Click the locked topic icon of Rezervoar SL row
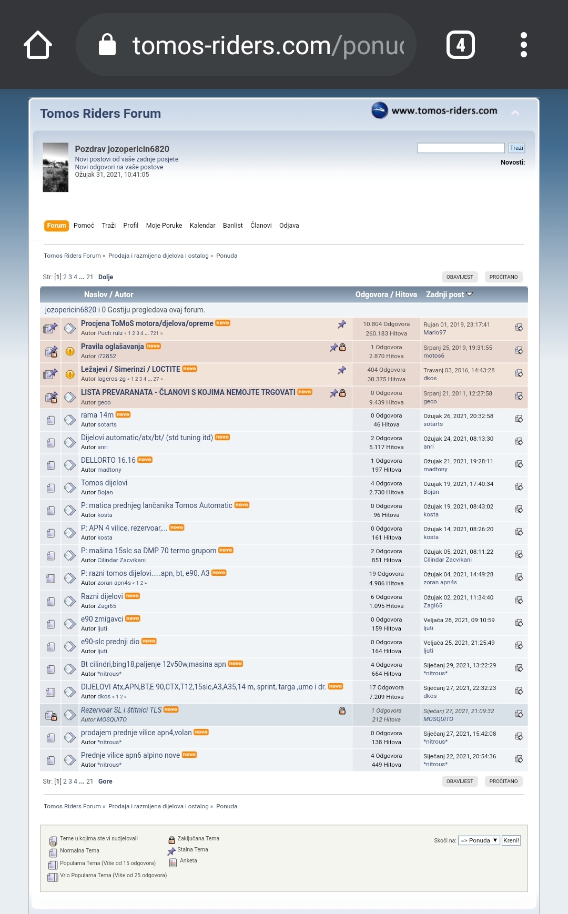 coord(51,715)
